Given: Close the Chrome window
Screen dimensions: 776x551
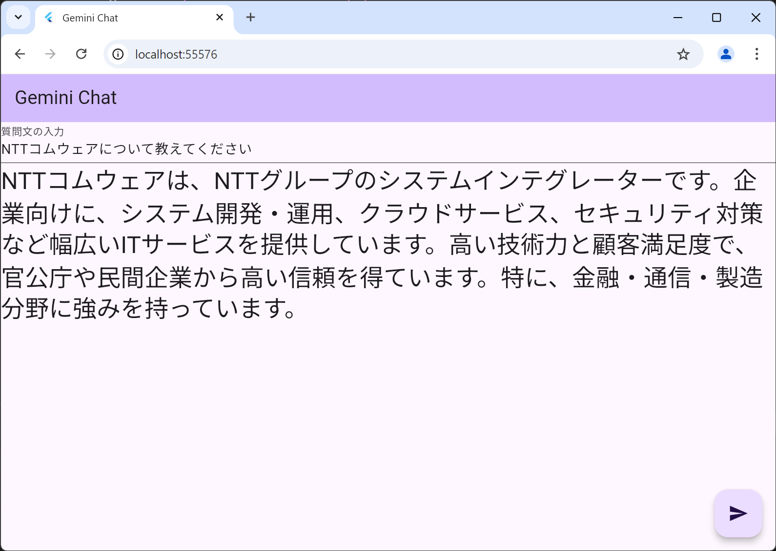Looking at the screenshot, I should point(756,18).
